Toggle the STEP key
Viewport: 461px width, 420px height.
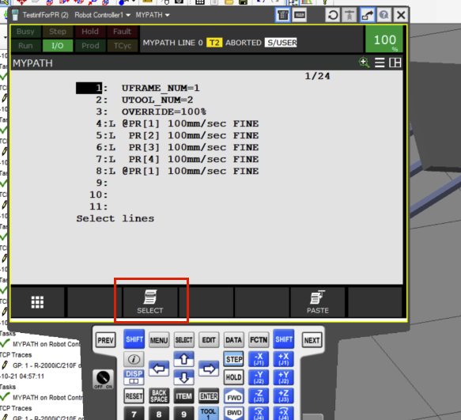[x=234, y=359]
